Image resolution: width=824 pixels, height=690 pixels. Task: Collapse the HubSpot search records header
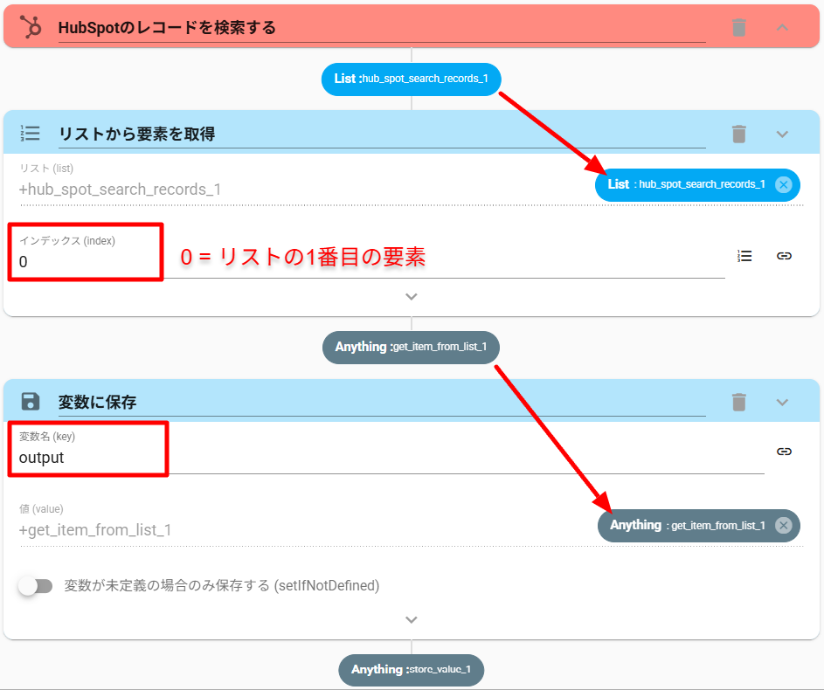(782, 27)
